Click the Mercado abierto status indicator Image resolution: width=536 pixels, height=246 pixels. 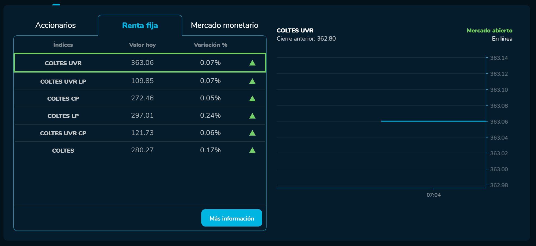[x=489, y=31]
